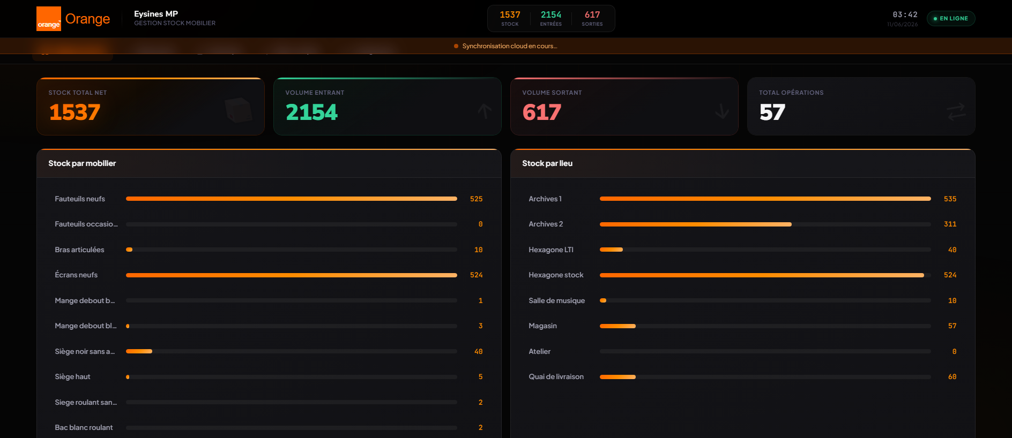Click the Synchronisation cloud en cours message
The width and height of the screenshot is (1012, 438).
coord(510,46)
